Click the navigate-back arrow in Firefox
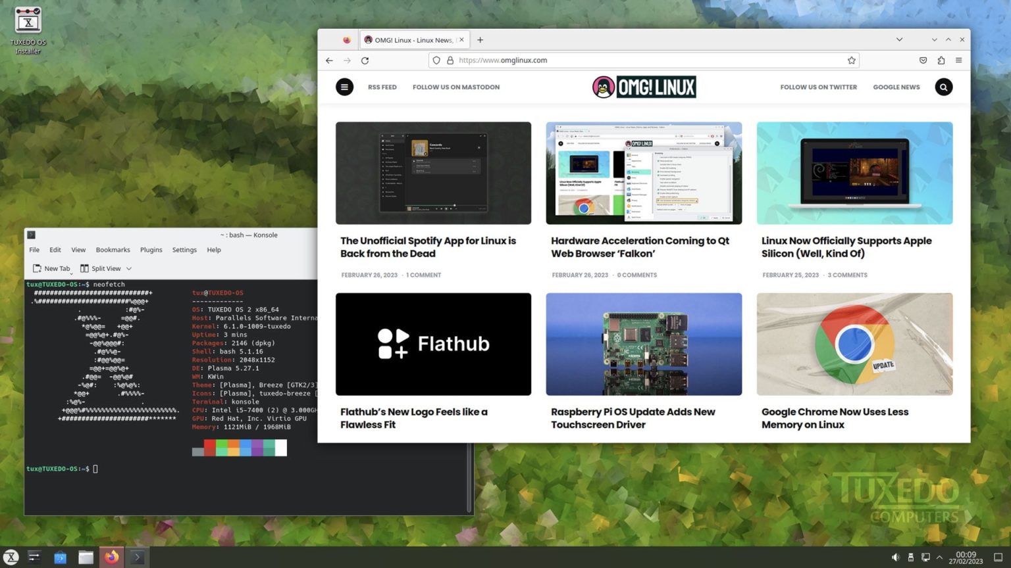1011x568 pixels. point(329,60)
